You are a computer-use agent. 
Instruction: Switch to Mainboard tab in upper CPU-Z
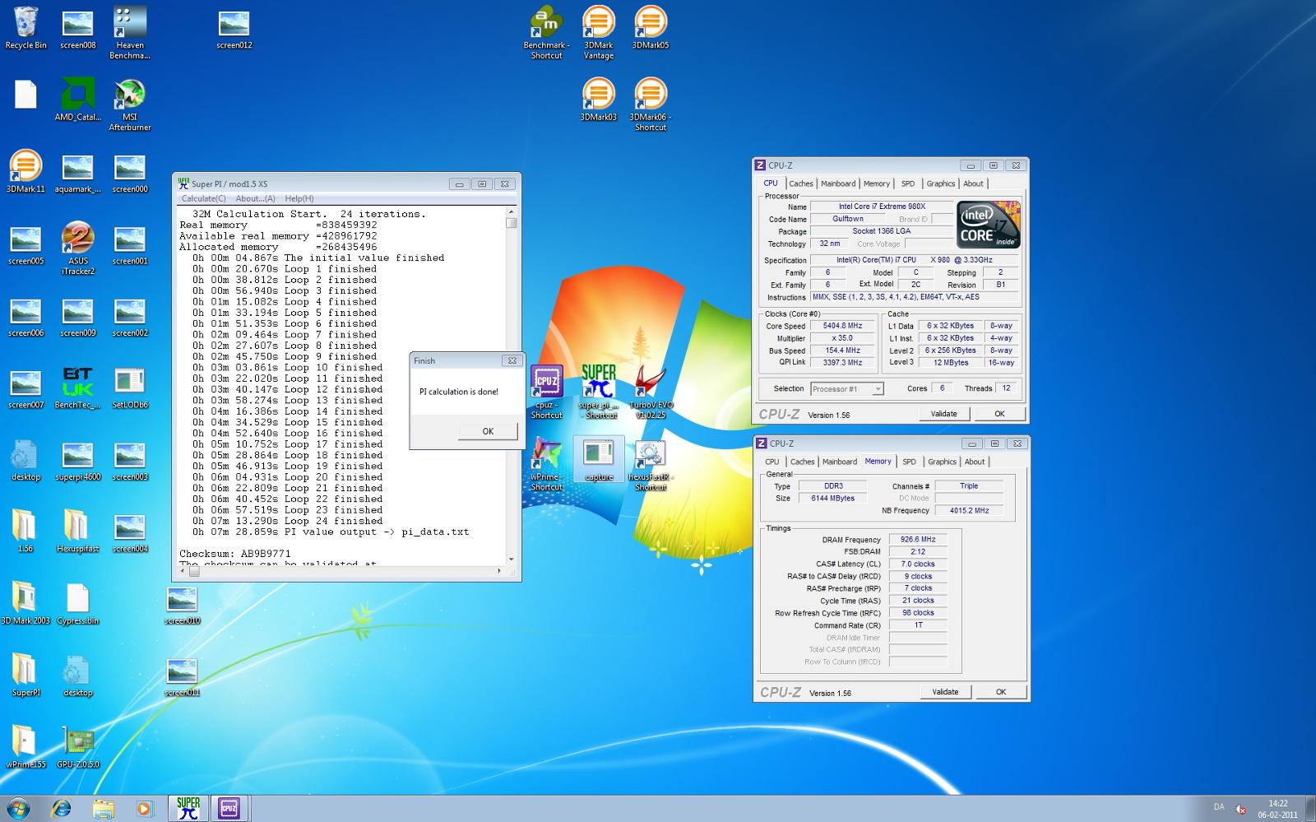coord(838,183)
